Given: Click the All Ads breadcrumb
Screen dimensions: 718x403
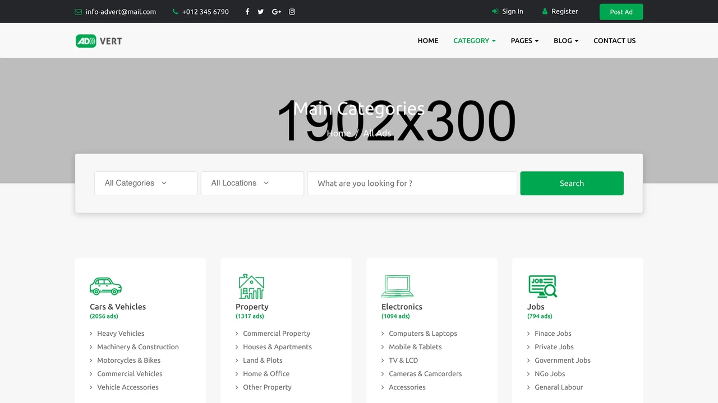Looking at the screenshot, I should pyautogui.click(x=377, y=133).
